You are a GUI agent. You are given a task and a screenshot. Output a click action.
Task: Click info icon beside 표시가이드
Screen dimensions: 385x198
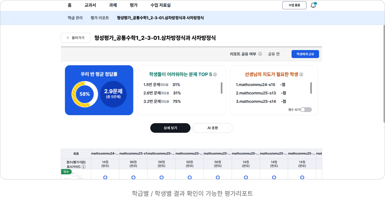[x=84, y=167]
